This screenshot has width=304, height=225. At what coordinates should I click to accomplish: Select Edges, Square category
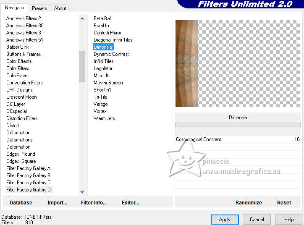21,161
